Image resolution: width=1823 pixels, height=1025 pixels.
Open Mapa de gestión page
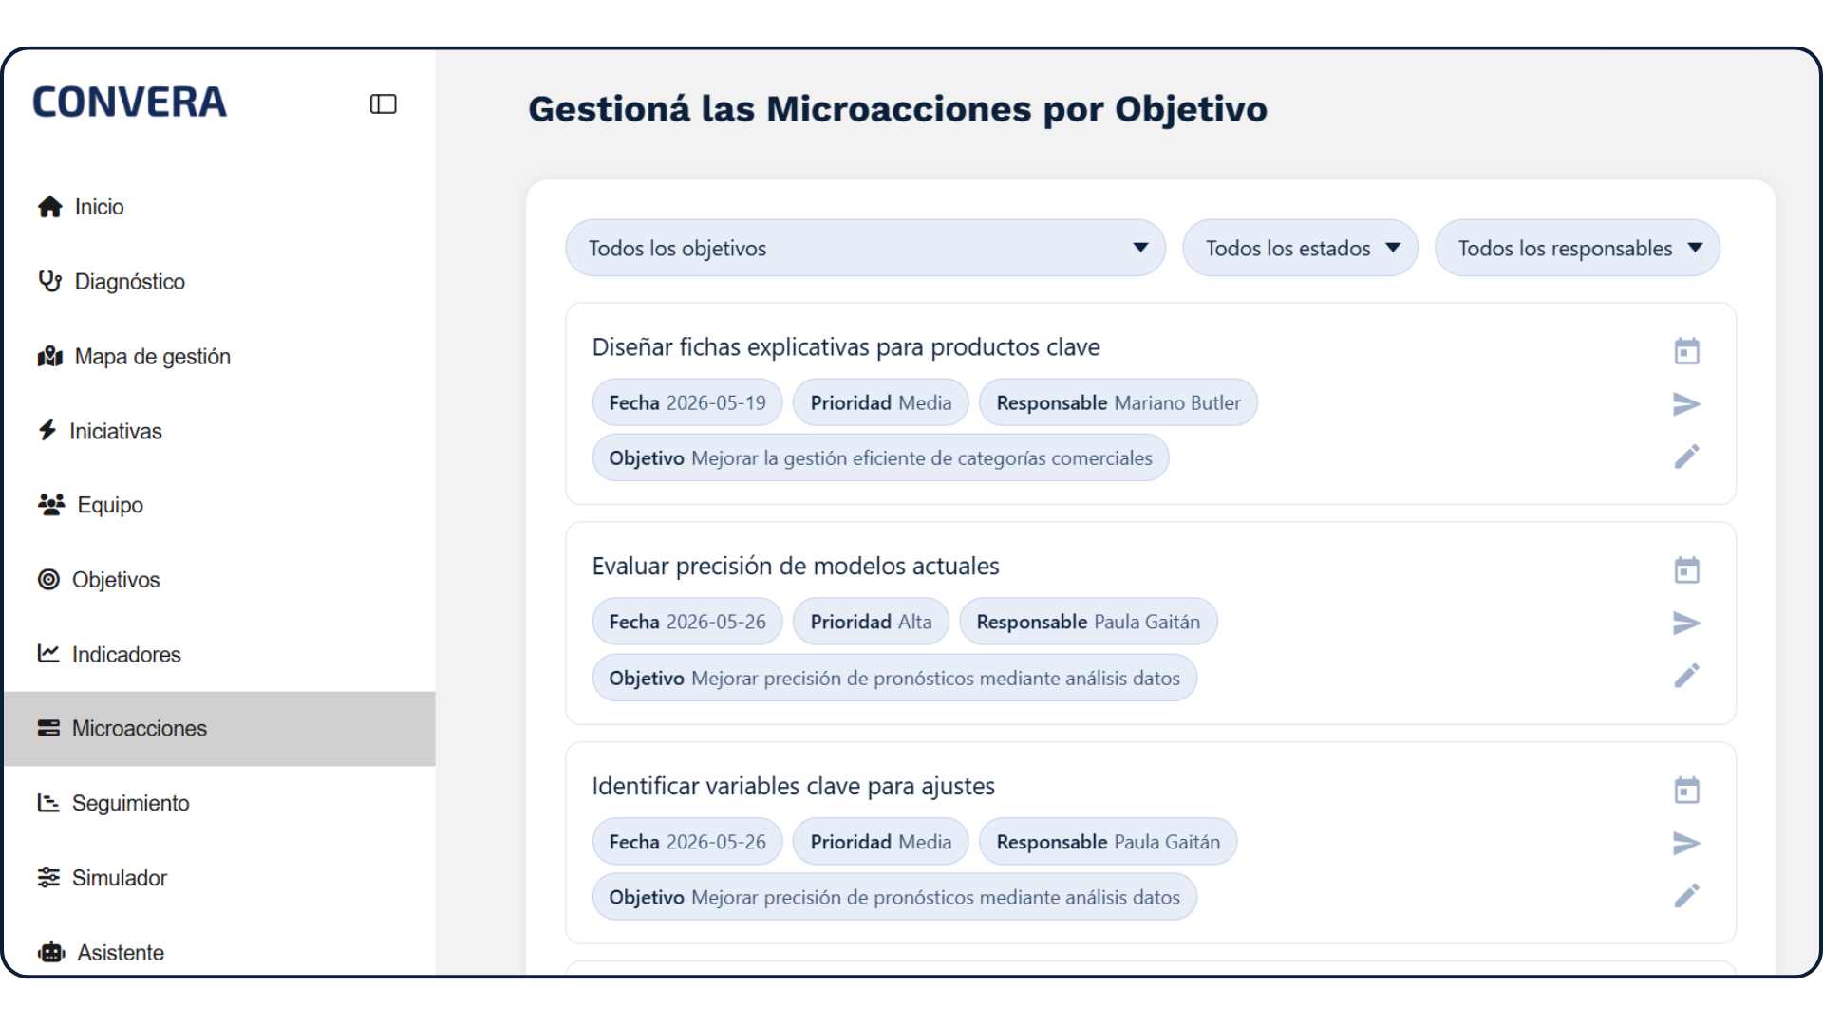pos(219,356)
